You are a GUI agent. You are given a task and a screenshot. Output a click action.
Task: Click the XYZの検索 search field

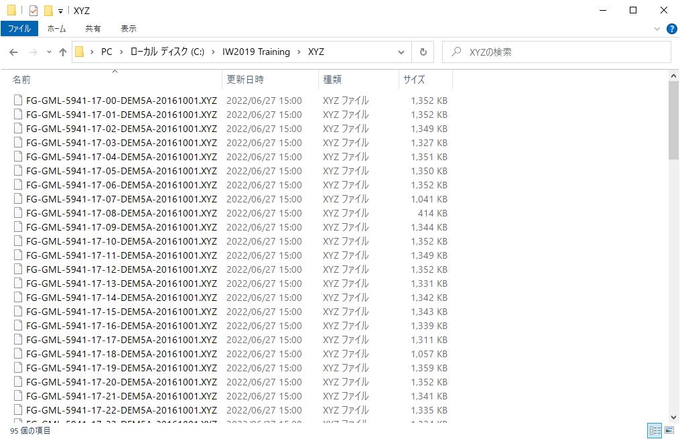coord(557,52)
